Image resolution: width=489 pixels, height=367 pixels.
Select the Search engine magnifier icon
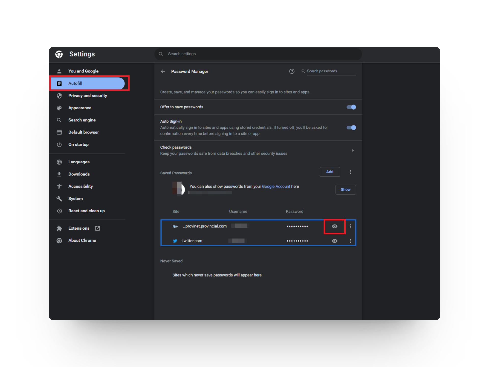[59, 120]
